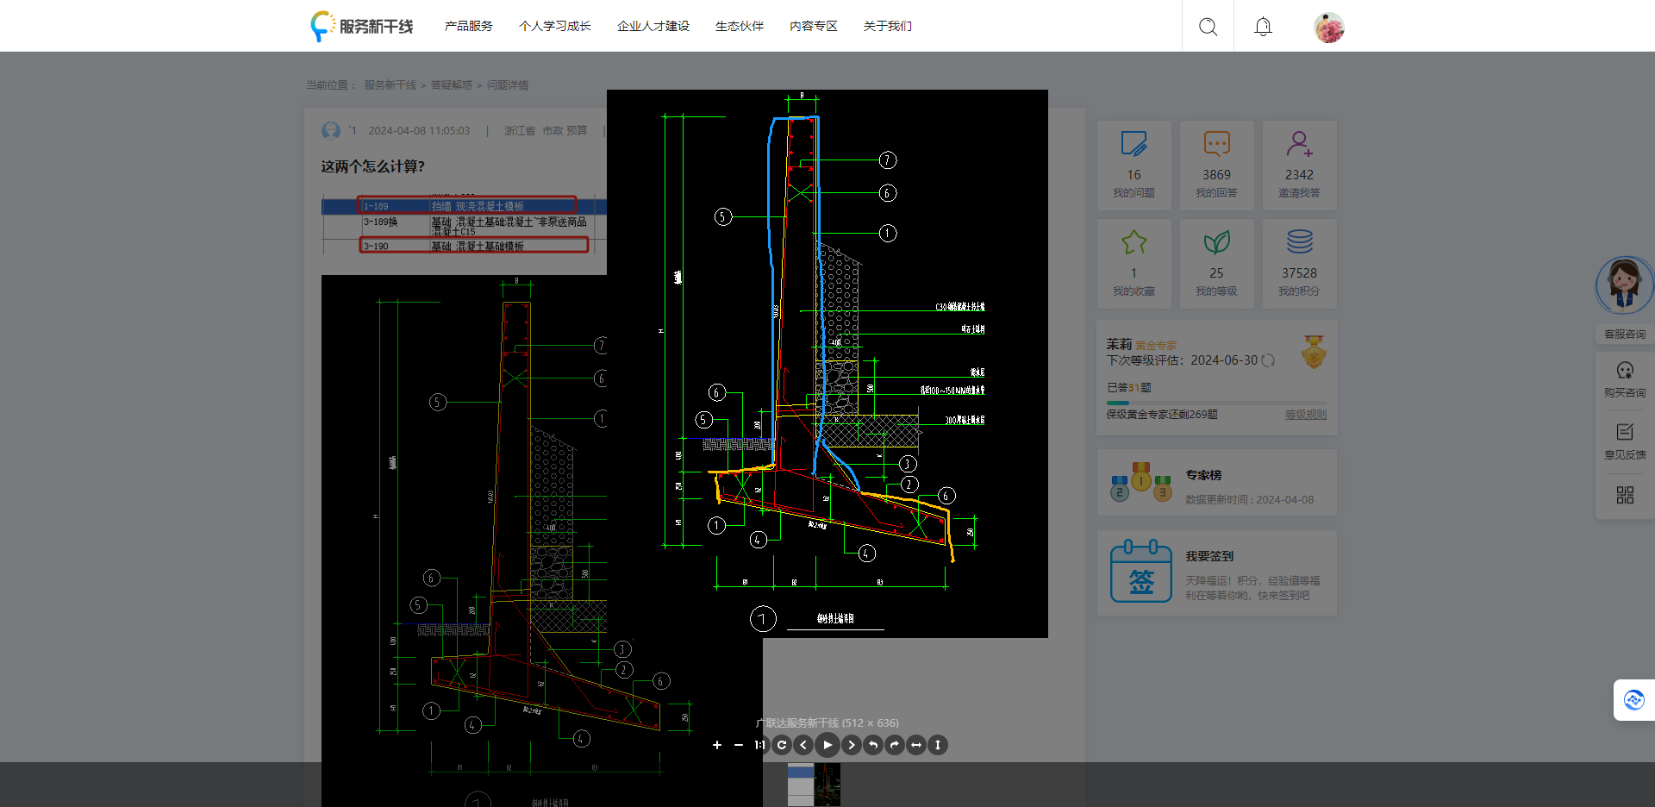Flip the image horizontally
This screenshot has width=1655, height=807.
coord(916,745)
